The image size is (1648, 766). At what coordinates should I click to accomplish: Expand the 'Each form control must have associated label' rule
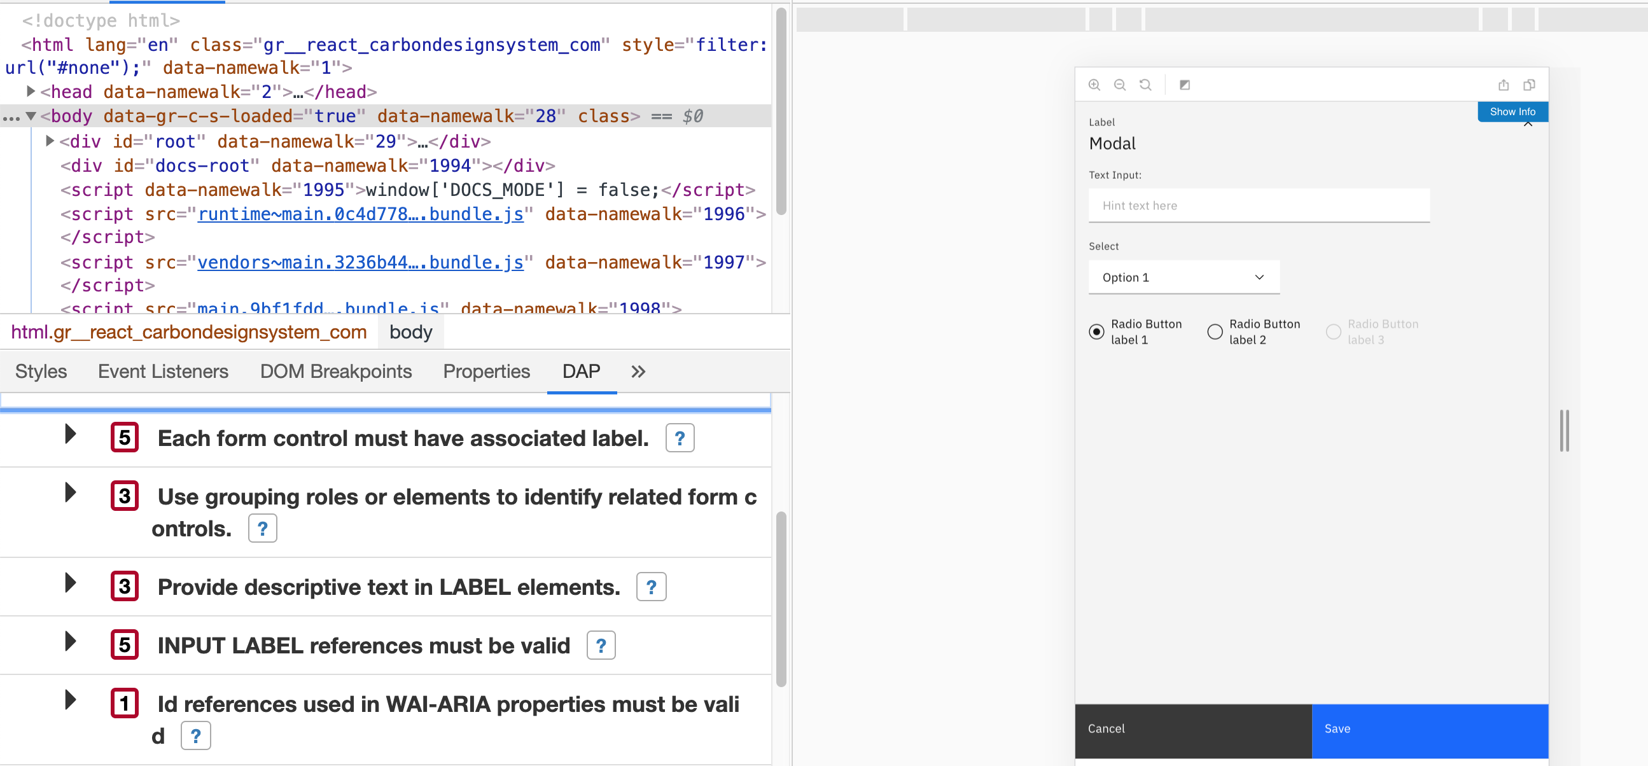70,435
